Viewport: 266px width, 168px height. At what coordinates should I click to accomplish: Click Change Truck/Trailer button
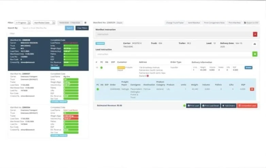click(175, 23)
